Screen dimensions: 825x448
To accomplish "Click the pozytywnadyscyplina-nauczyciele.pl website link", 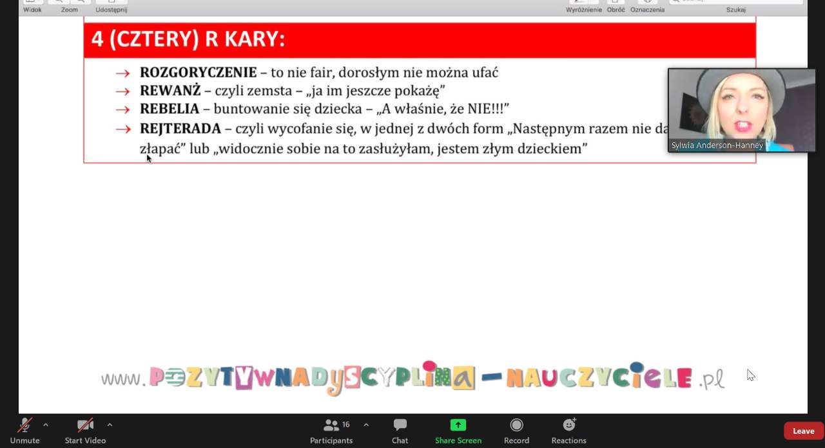I will pos(412,378).
